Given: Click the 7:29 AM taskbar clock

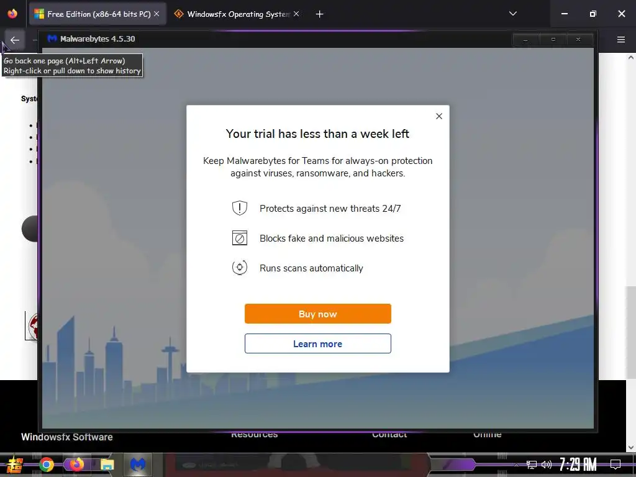Looking at the screenshot, I should coord(578,464).
